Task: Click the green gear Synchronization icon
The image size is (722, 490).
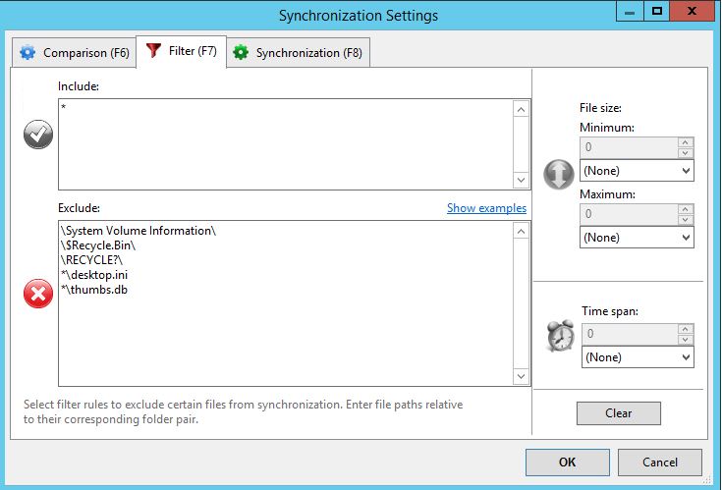Action: [241, 52]
